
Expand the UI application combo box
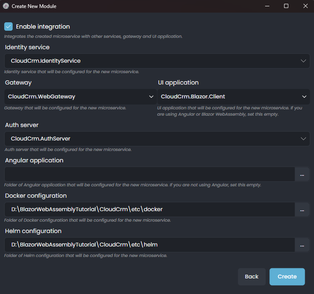point(233,97)
